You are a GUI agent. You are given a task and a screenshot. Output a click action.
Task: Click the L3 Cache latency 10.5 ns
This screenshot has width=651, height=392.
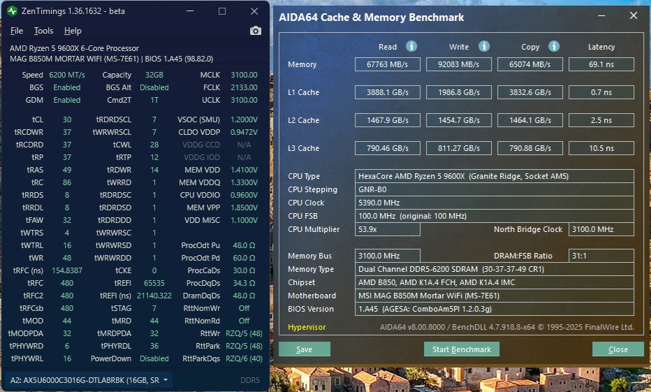click(601, 148)
